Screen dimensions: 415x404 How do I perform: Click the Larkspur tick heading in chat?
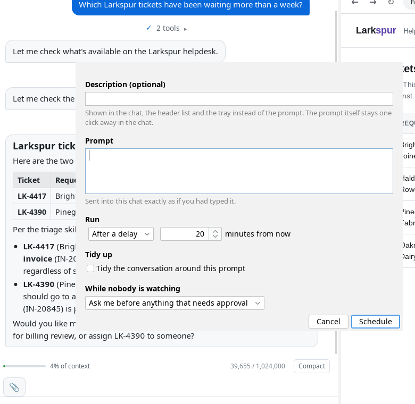pyautogui.click(x=44, y=146)
